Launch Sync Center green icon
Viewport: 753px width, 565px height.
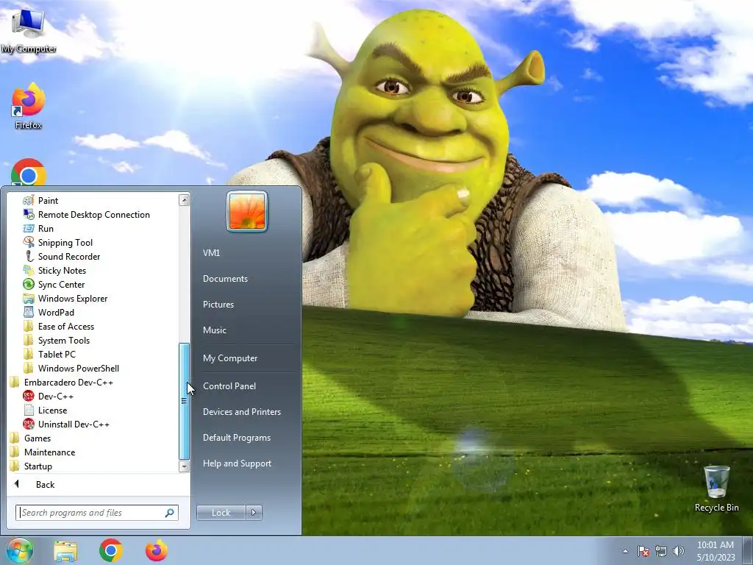(29, 284)
